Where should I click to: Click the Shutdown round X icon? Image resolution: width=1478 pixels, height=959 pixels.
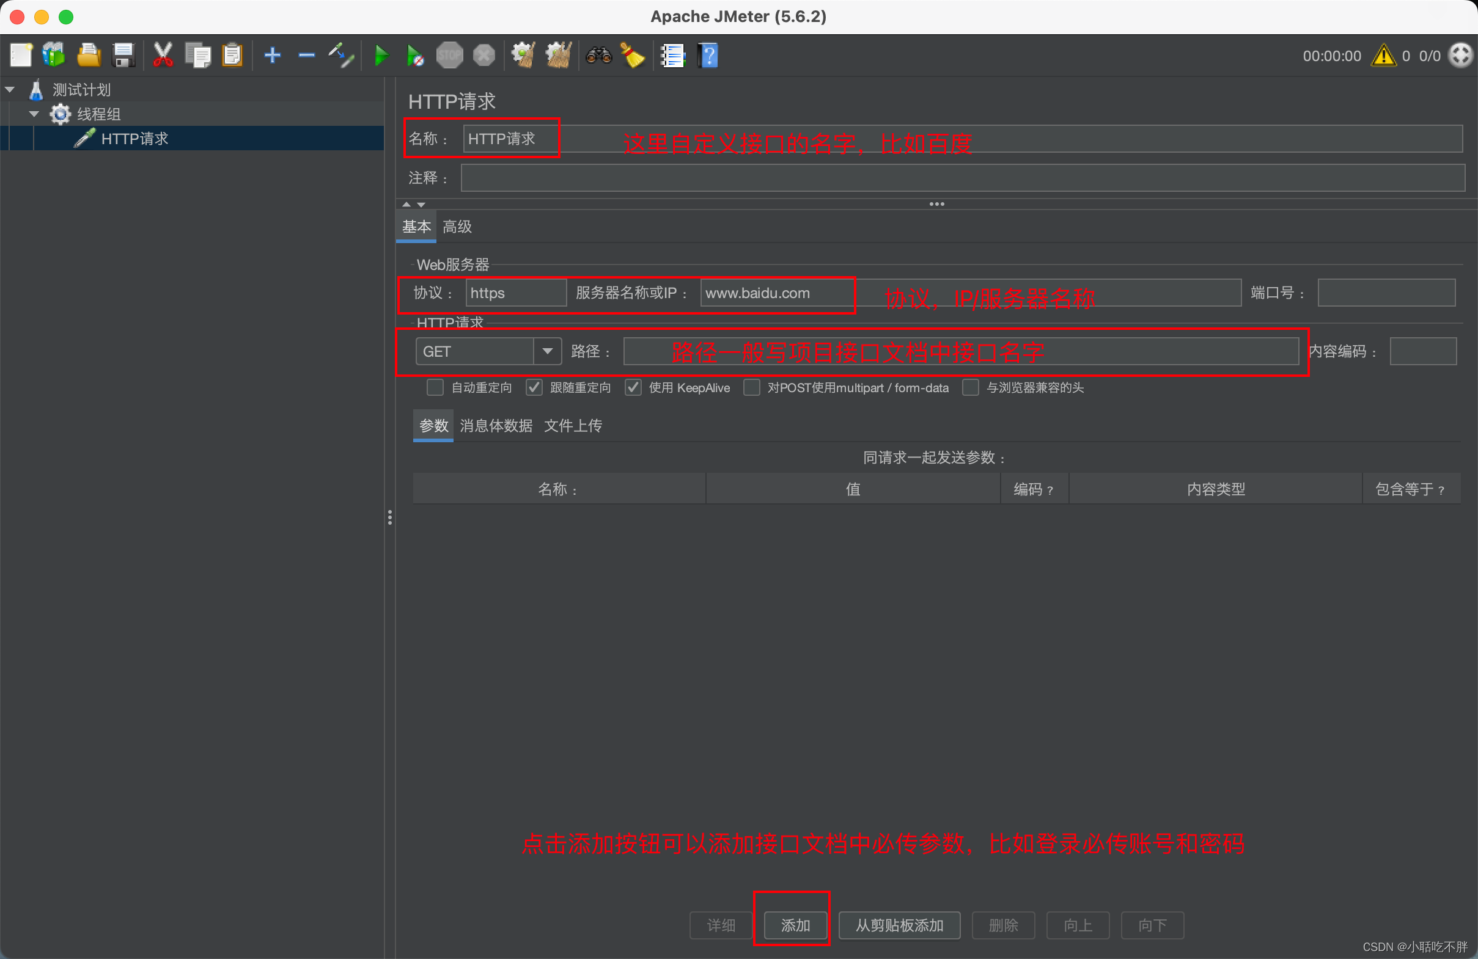click(x=483, y=56)
